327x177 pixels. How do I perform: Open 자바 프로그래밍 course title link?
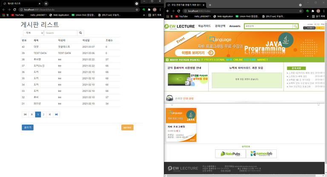click(176, 127)
